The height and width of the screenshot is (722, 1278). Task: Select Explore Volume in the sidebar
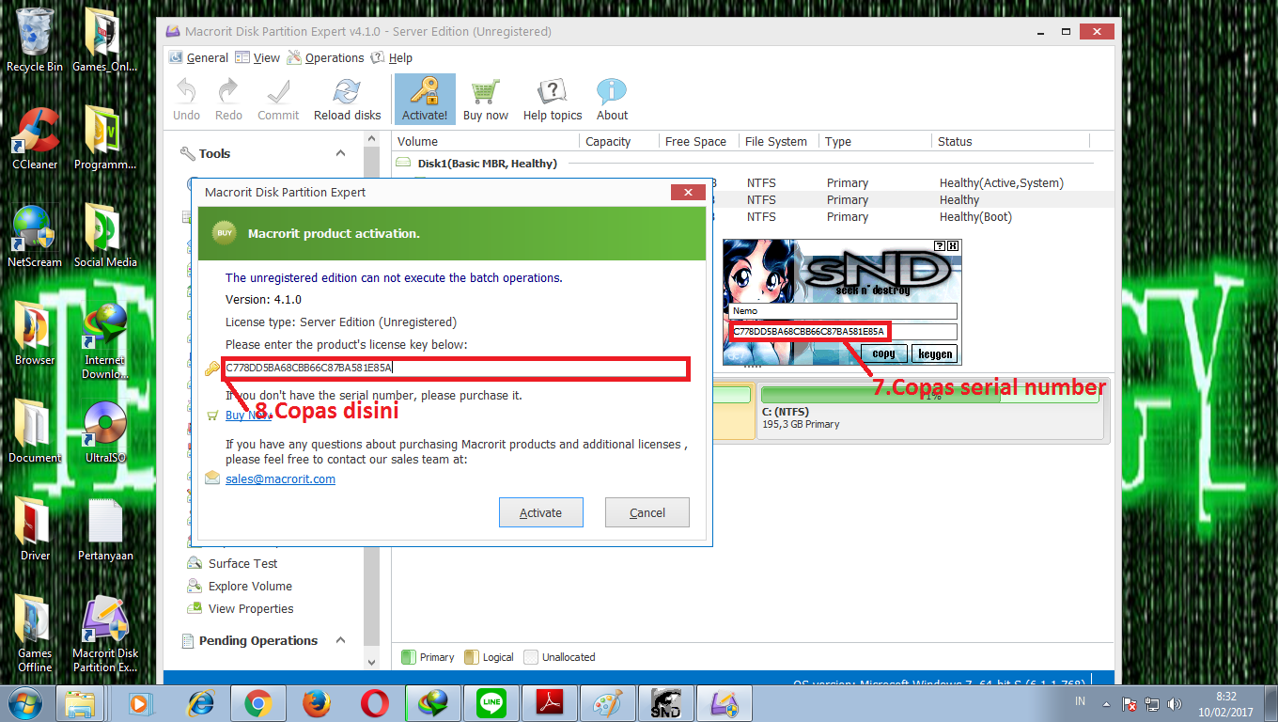coord(250,586)
